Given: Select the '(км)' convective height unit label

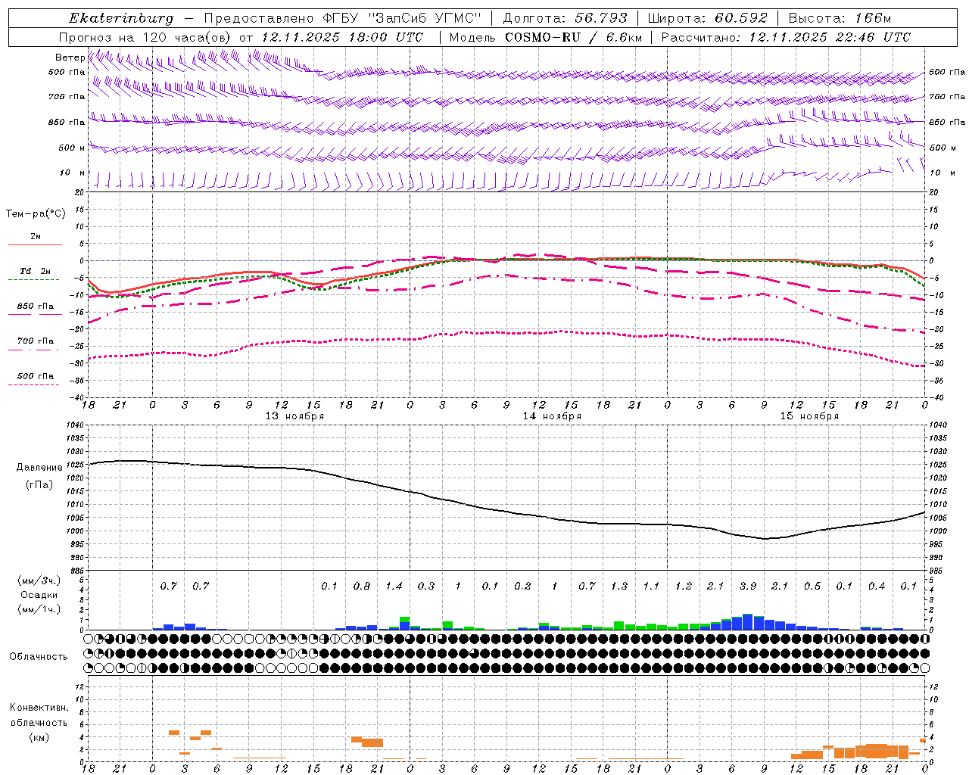Looking at the screenshot, I should click(39, 738).
